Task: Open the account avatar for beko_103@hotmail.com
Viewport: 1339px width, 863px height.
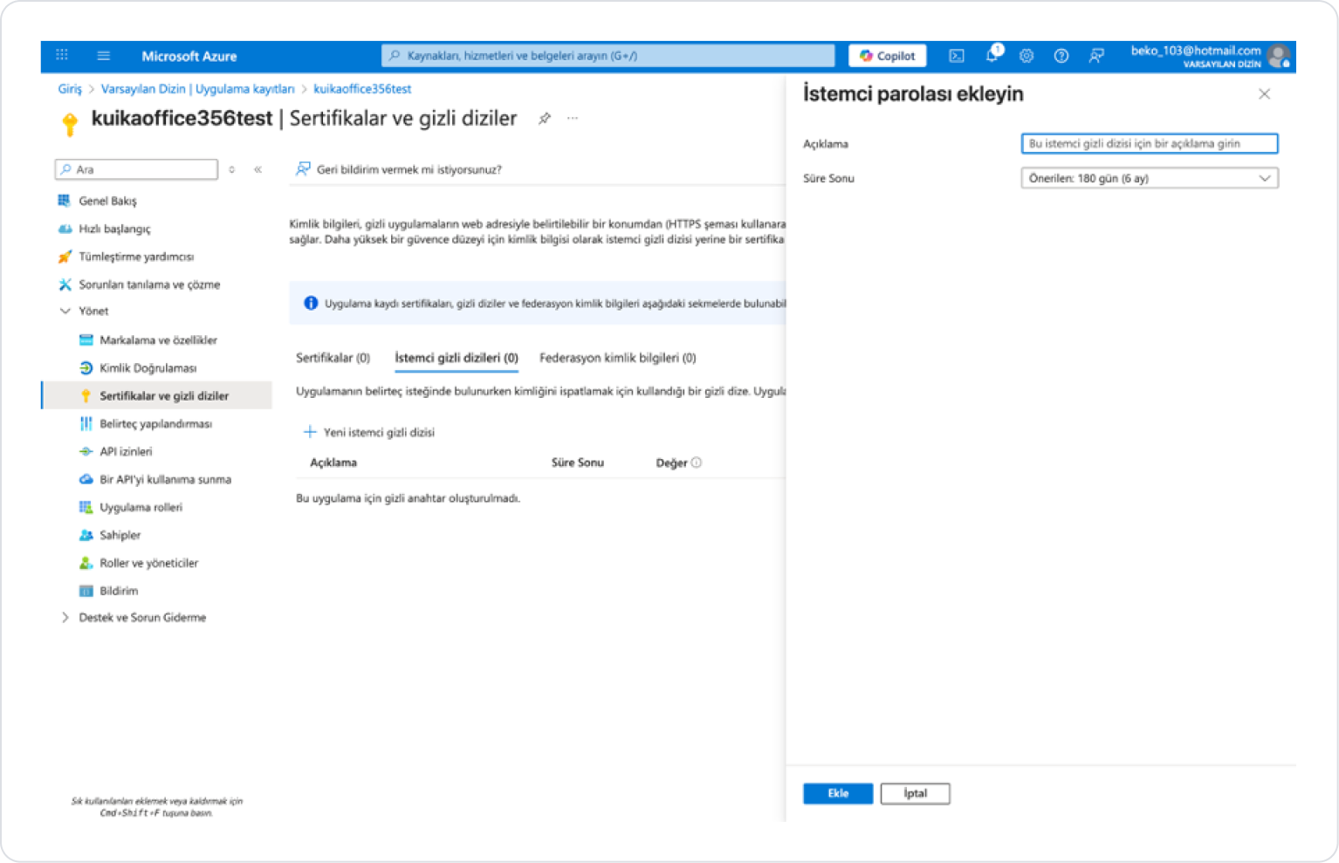Action: point(1280,56)
